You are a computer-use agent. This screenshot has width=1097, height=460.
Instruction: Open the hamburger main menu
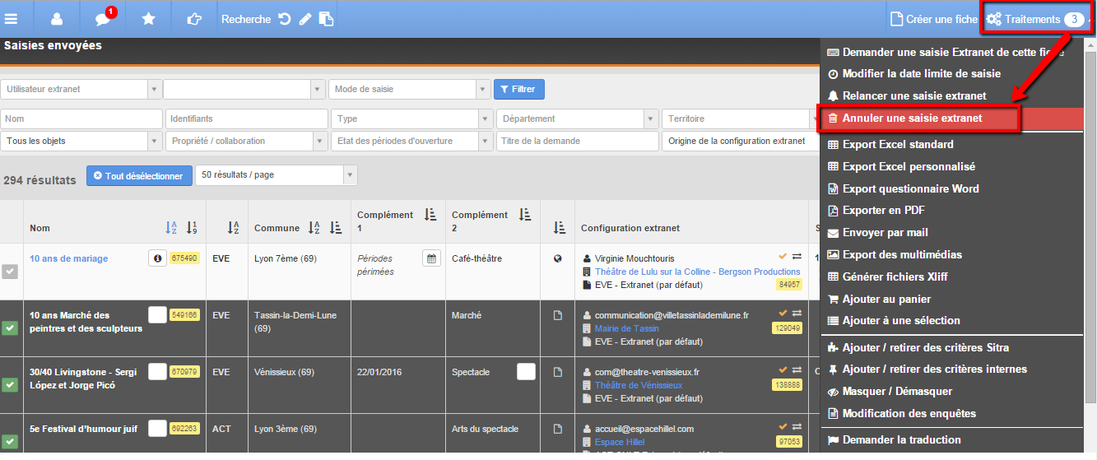coord(12,19)
